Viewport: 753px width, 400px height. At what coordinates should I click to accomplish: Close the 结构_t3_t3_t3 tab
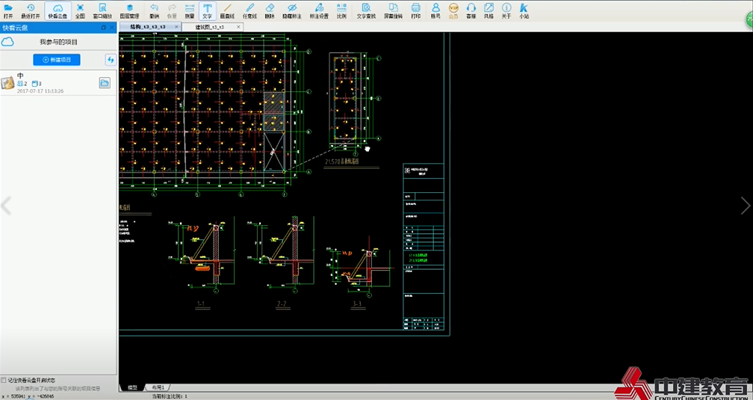[176, 27]
